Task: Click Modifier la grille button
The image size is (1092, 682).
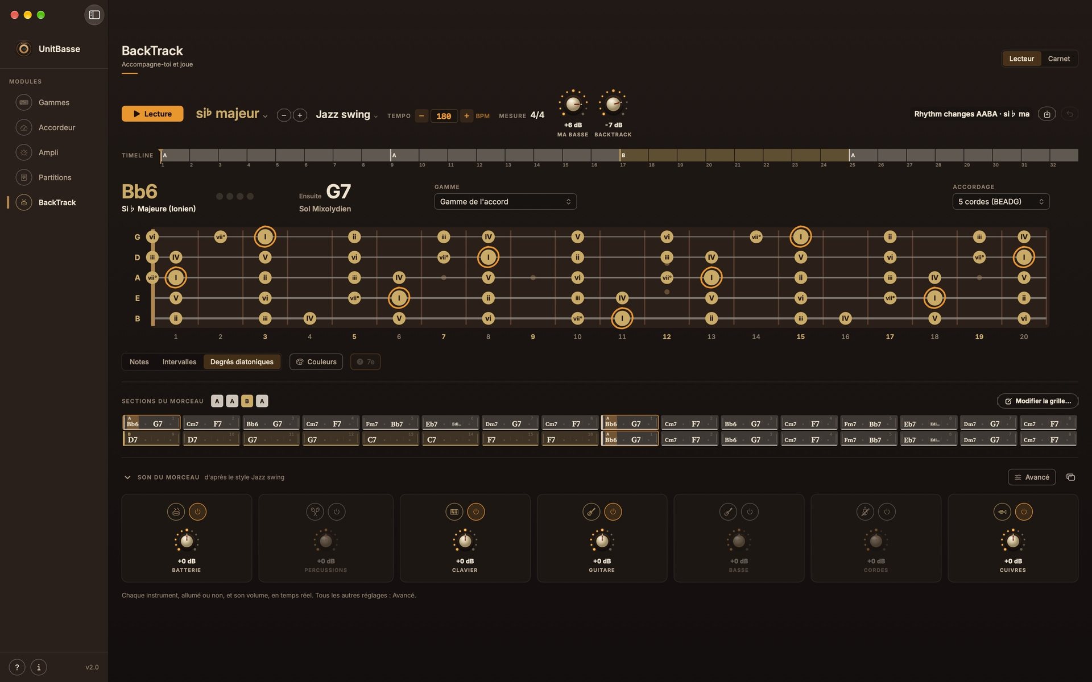Action: pyautogui.click(x=1037, y=401)
